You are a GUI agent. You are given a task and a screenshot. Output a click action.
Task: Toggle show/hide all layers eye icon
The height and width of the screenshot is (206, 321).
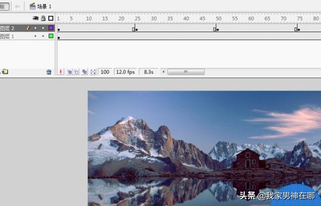36,18
